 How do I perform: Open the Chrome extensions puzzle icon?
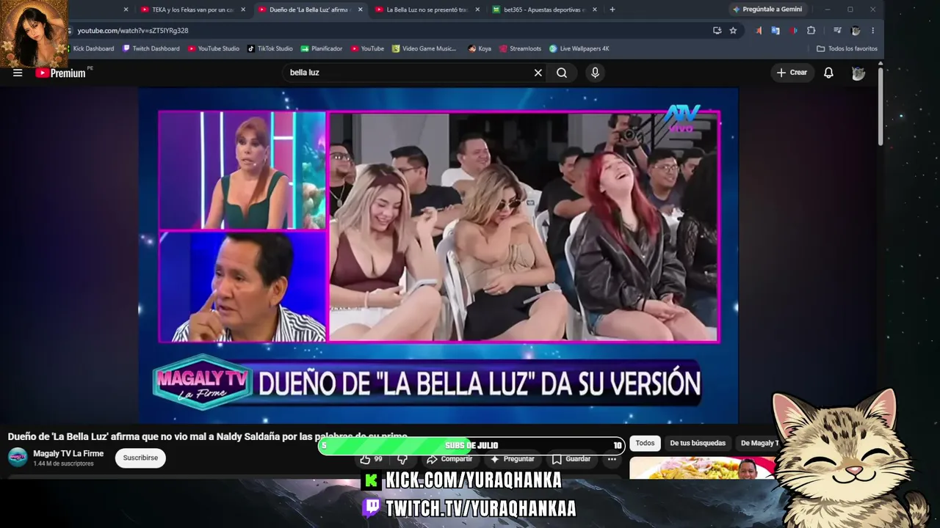pyautogui.click(x=811, y=31)
